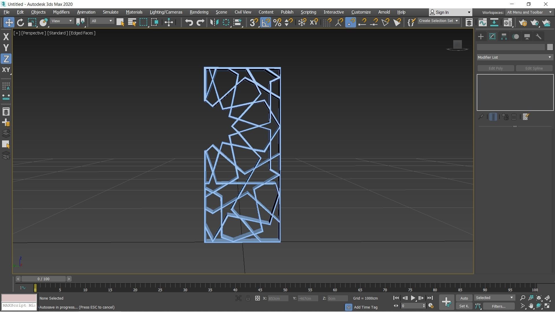Open the Layer Explorer from toolbar
Image resolution: width=555 pixels, height=312 pixels.
[469, 22]
